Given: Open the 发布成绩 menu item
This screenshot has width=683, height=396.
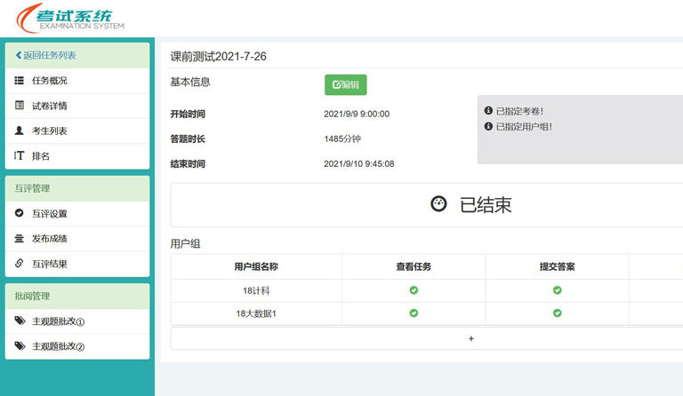Looking at the screenshot, I should tap(49, 239).
